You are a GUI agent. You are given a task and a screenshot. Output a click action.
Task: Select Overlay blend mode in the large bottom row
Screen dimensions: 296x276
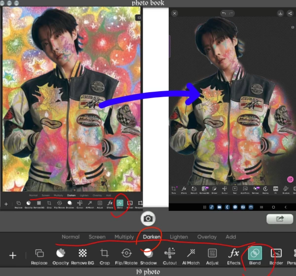click(207, 237)
